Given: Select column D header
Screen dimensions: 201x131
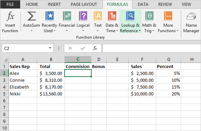Looking at the screenshot, I should 99,60.
